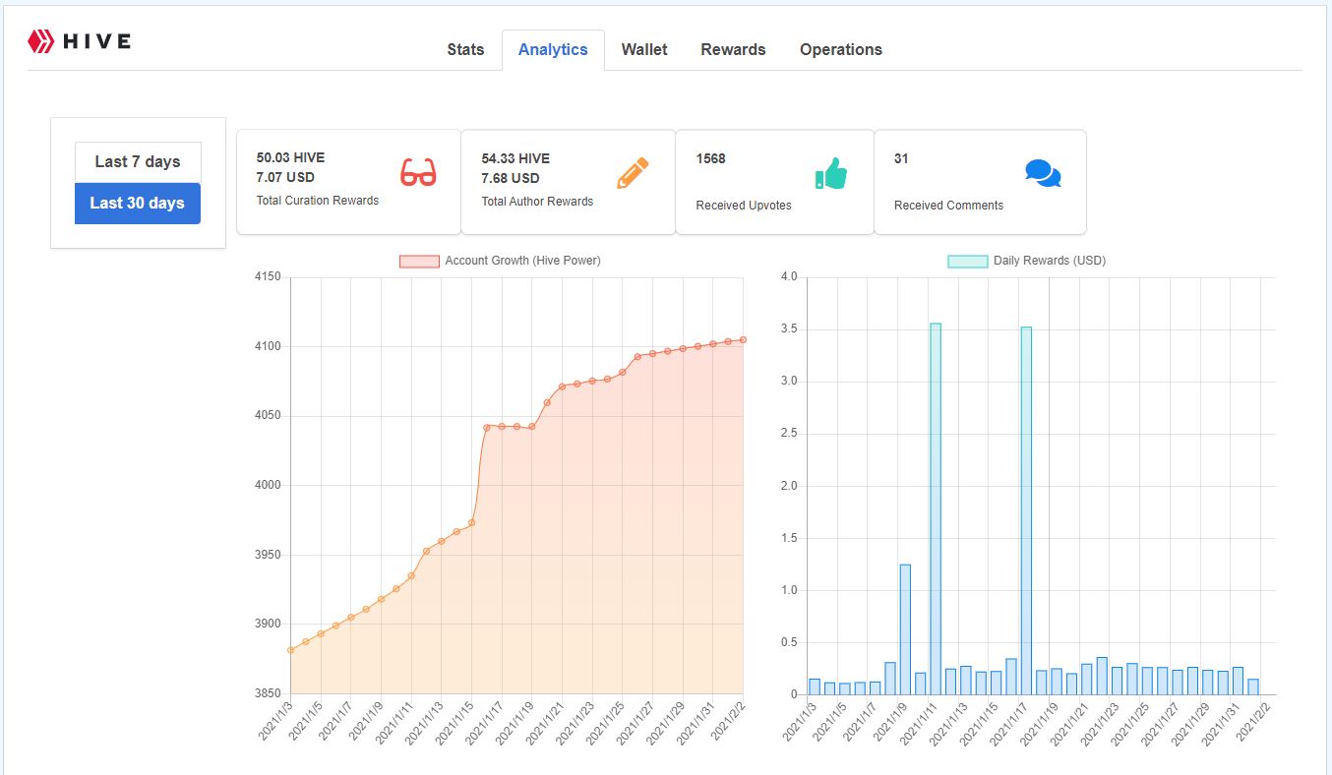Toggle the Daily Rewards legend swatch
Screen dimensions: 1332x775
point(967,261)
